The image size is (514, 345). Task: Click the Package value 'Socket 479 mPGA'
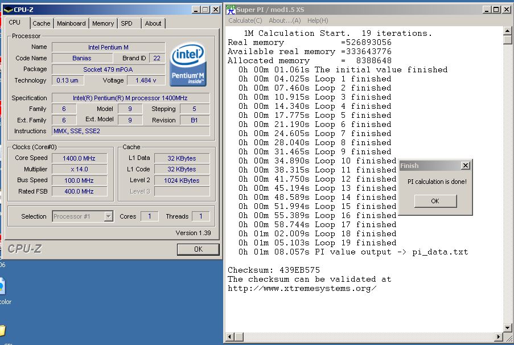tap(109, 69)
